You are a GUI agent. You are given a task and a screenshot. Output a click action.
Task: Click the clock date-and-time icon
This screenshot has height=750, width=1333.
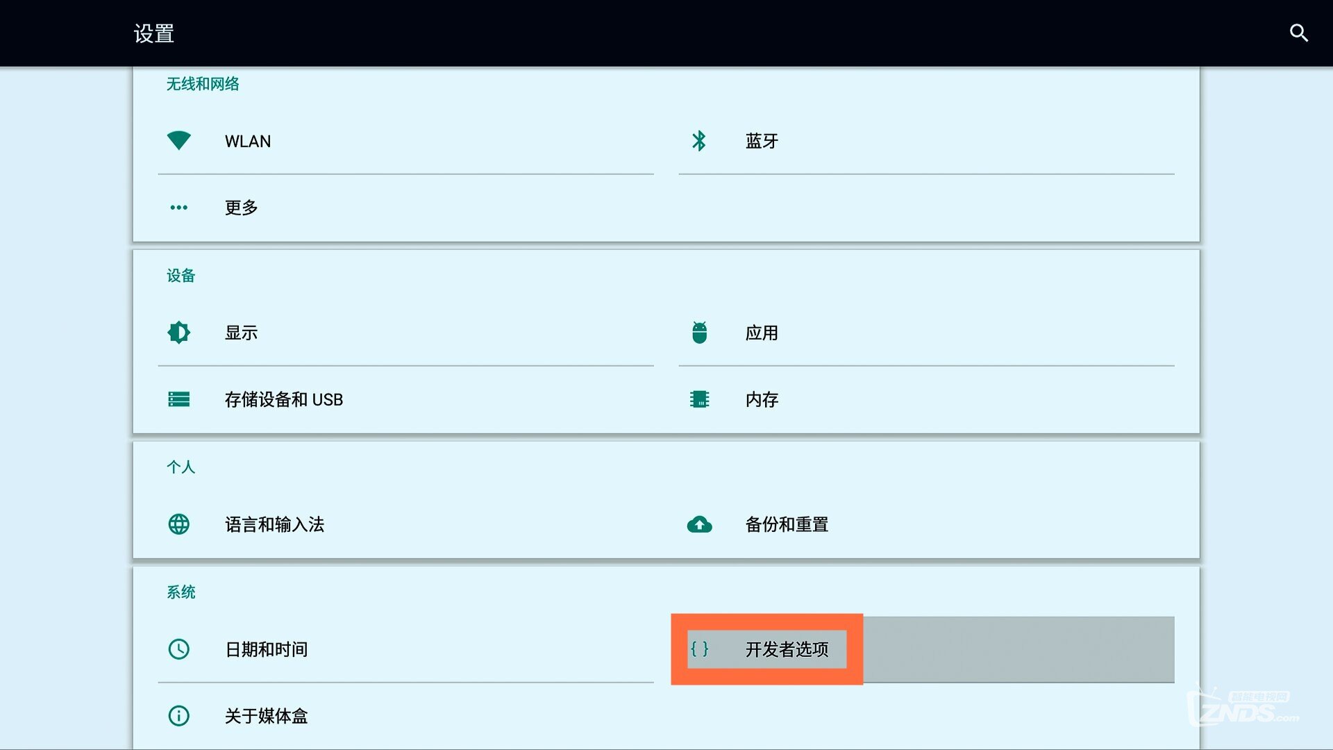tap(178, 649)
